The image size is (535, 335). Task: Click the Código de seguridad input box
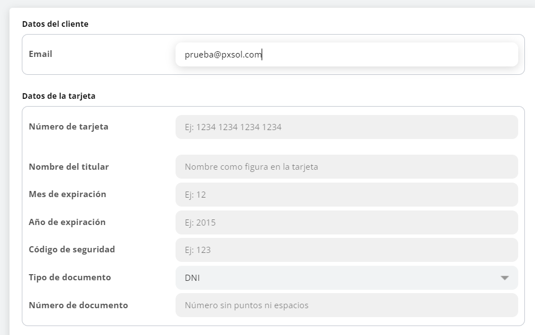tap(346, 250)
